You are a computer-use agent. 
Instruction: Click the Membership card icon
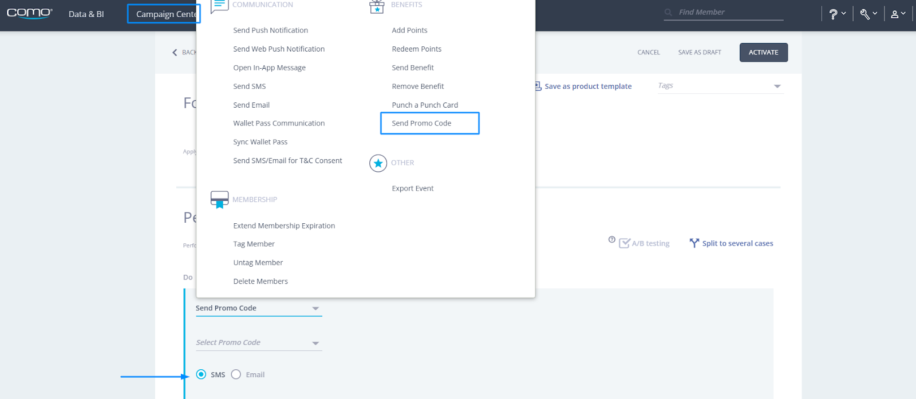(x=218, y=199)
